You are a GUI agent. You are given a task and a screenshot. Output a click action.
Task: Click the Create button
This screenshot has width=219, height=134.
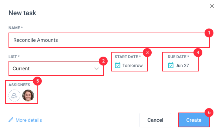(x=194, y=120)
